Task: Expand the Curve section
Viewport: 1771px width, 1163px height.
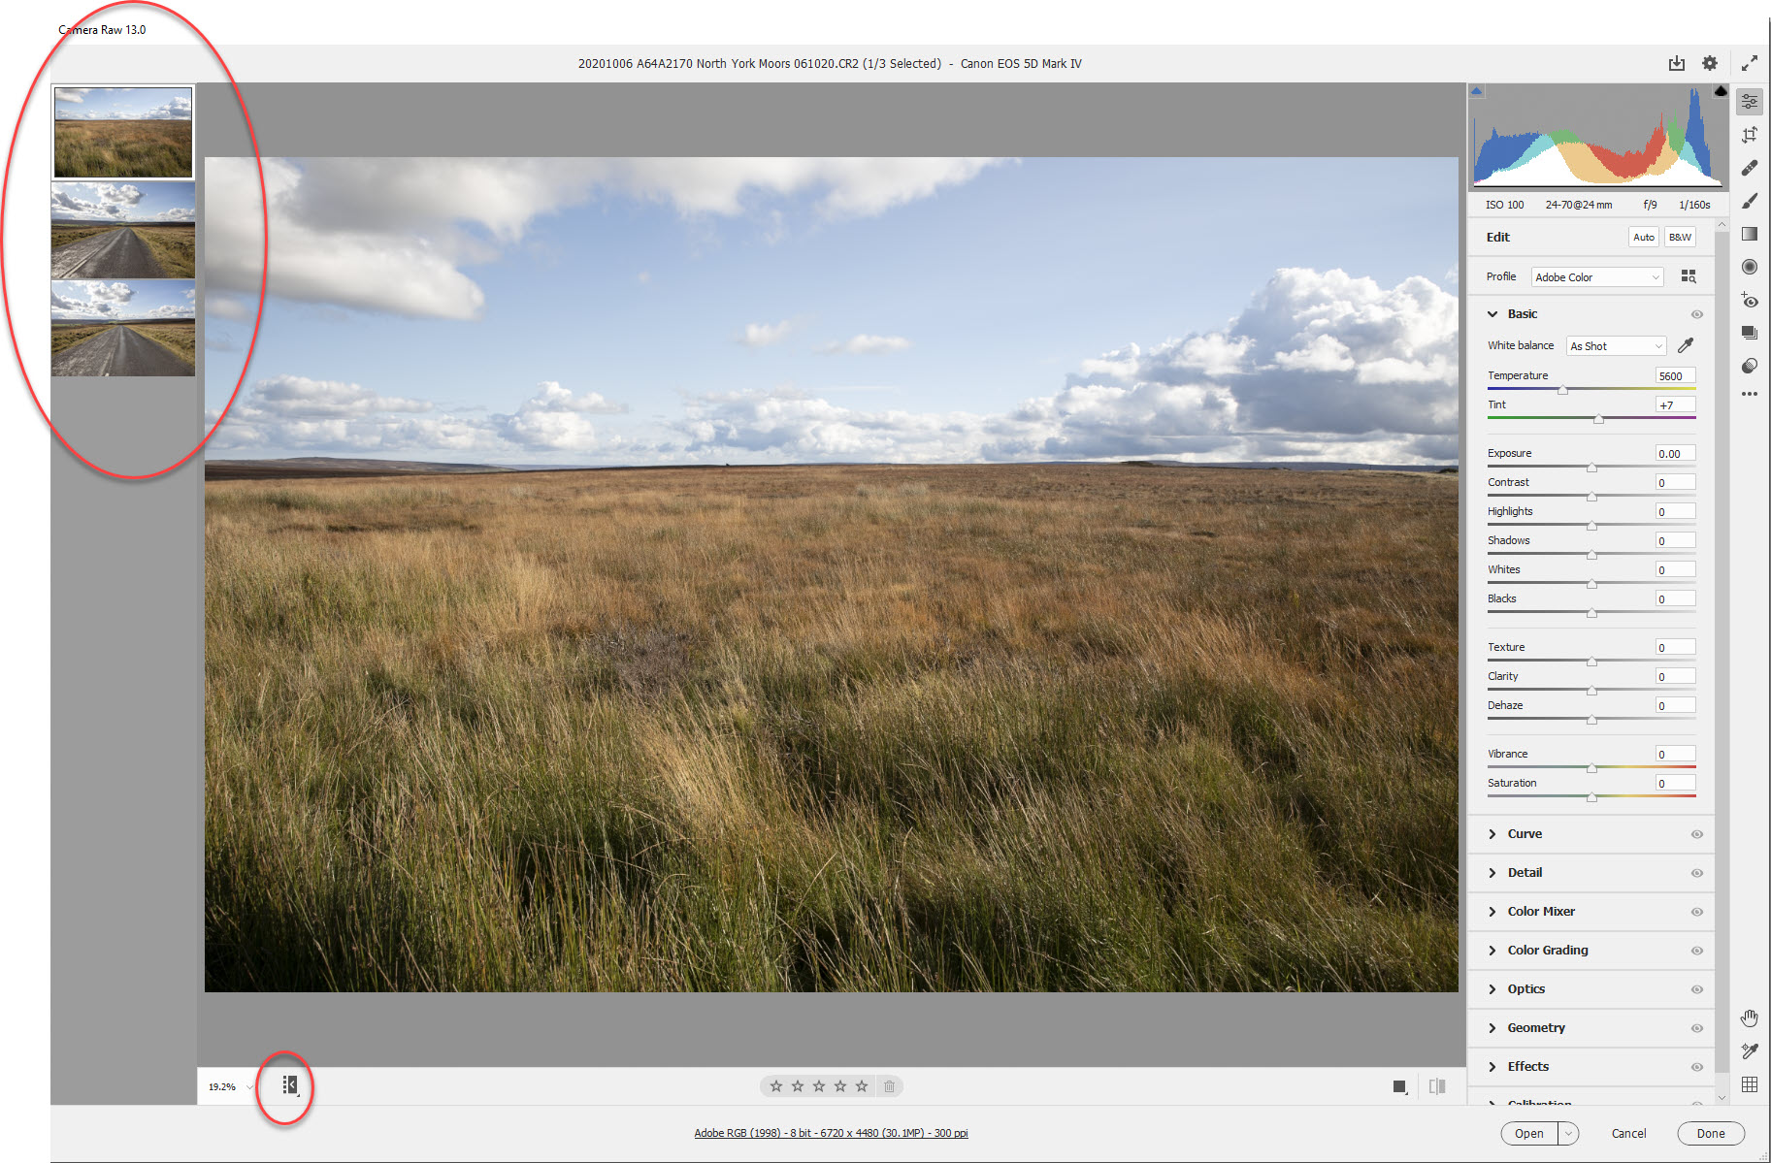Action: pos(1525,833)
